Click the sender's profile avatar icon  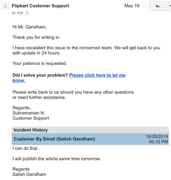point(6,6)
